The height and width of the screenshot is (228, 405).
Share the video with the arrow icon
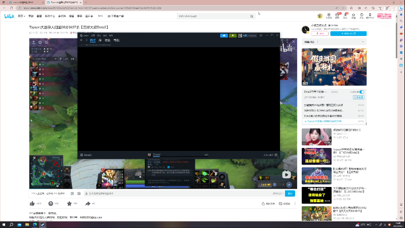coord(88,204)
